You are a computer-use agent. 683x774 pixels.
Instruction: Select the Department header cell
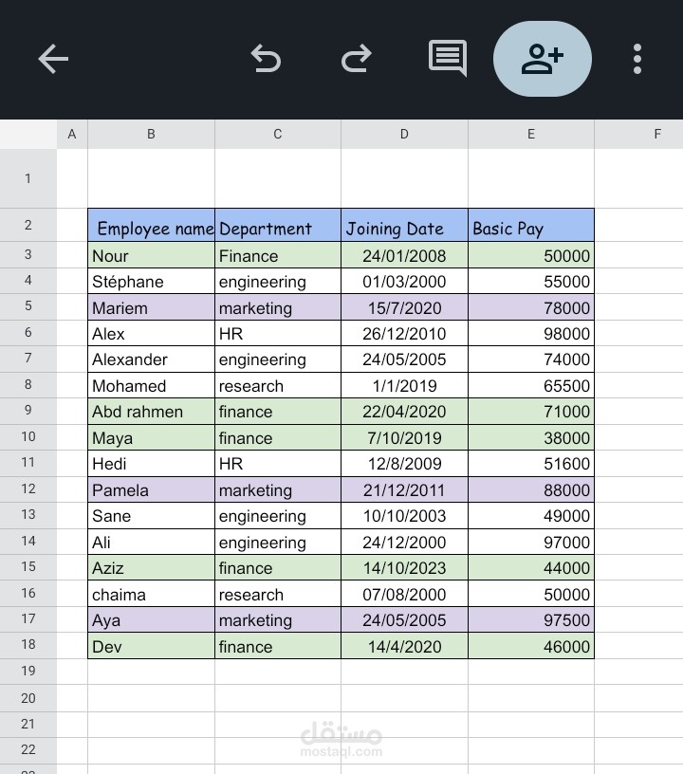(278, 228)
